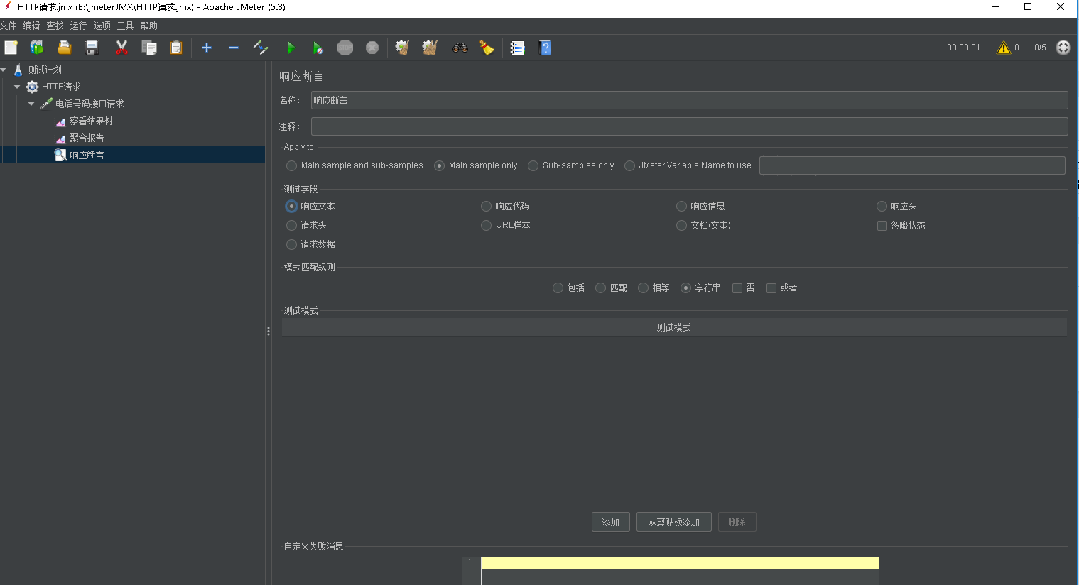
Task: Select 文档(文本) test field radio
Action: [x=703, y=225]
